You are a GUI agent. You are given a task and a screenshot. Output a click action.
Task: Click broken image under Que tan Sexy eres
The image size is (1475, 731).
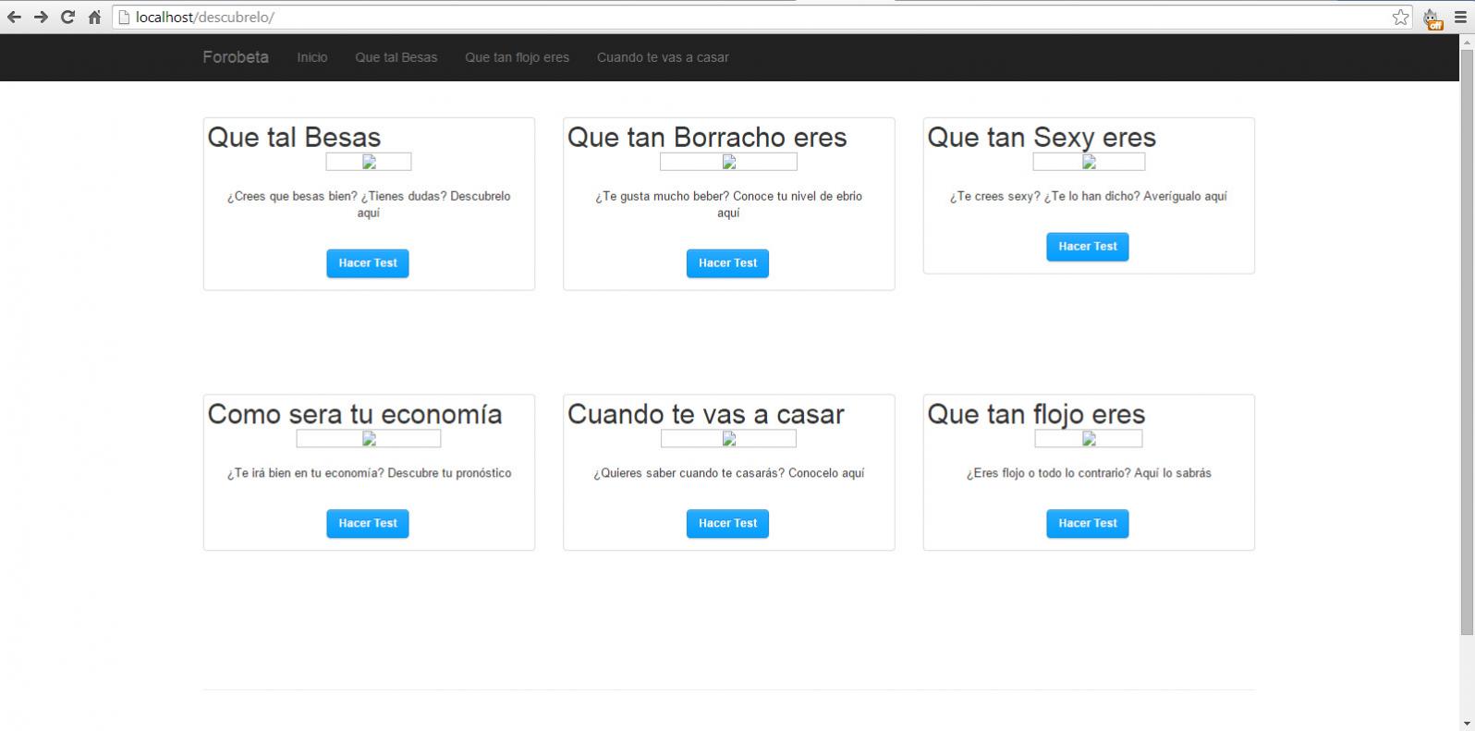point(1089,162)
